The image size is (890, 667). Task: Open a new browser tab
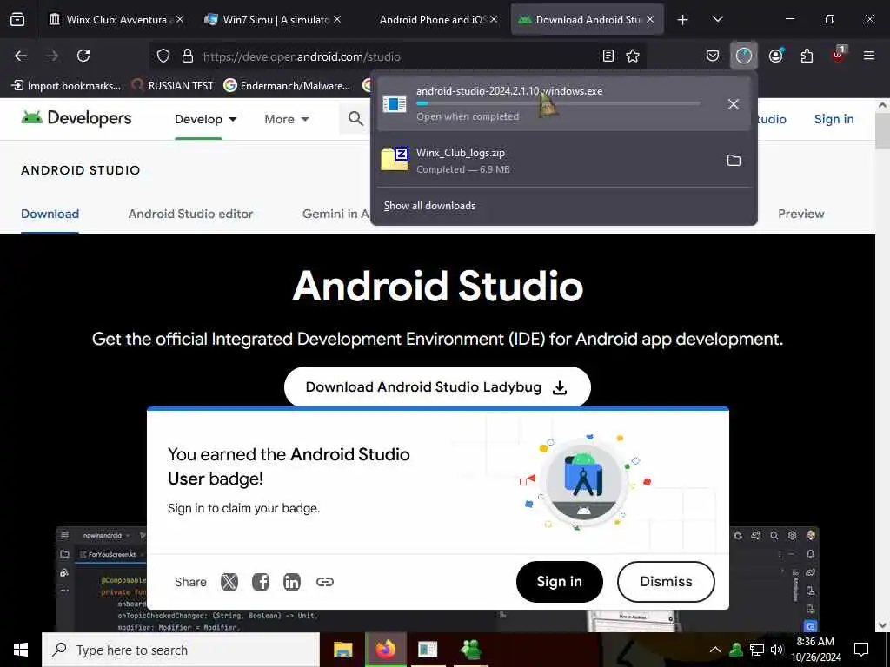tap(682, 19)
